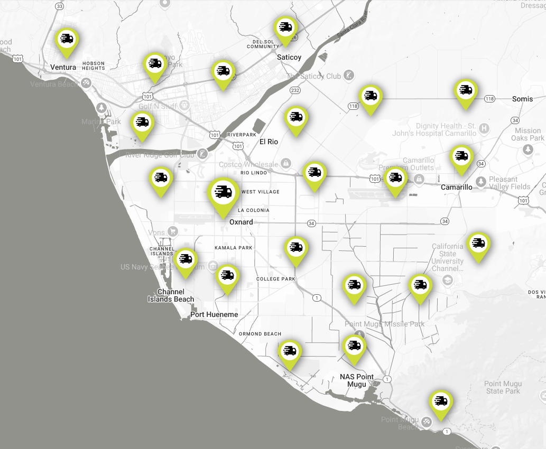
Task: Open truck marker right of Marina Park
Action: (x=142, y=123)
